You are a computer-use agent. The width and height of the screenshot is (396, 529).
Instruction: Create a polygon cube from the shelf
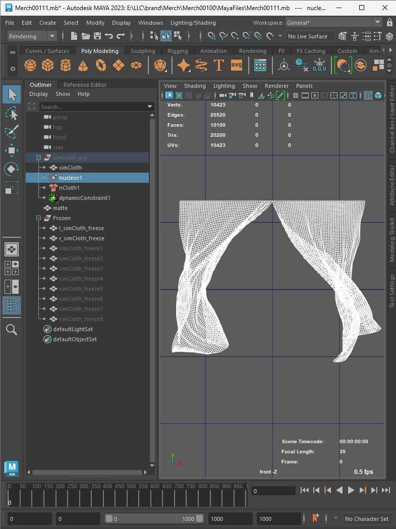(x=48, y=65)
